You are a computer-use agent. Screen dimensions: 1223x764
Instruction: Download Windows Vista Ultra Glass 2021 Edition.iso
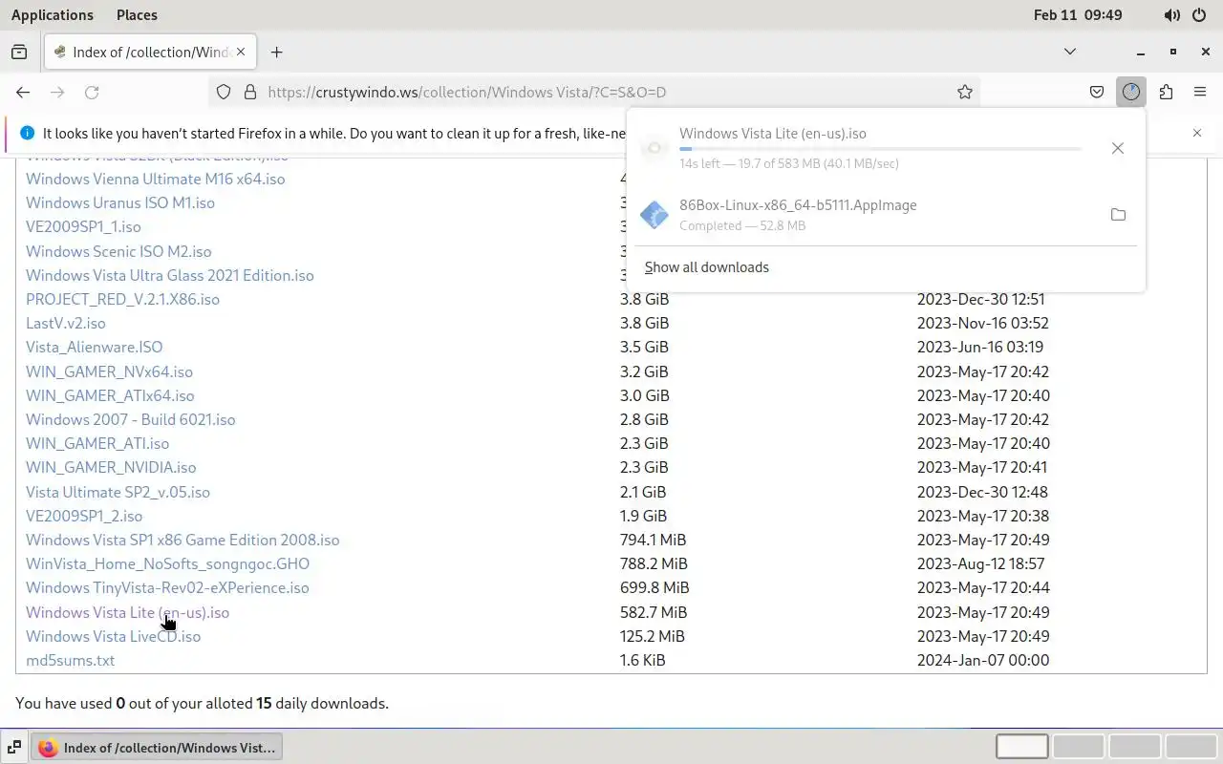(x=170, y=275)
